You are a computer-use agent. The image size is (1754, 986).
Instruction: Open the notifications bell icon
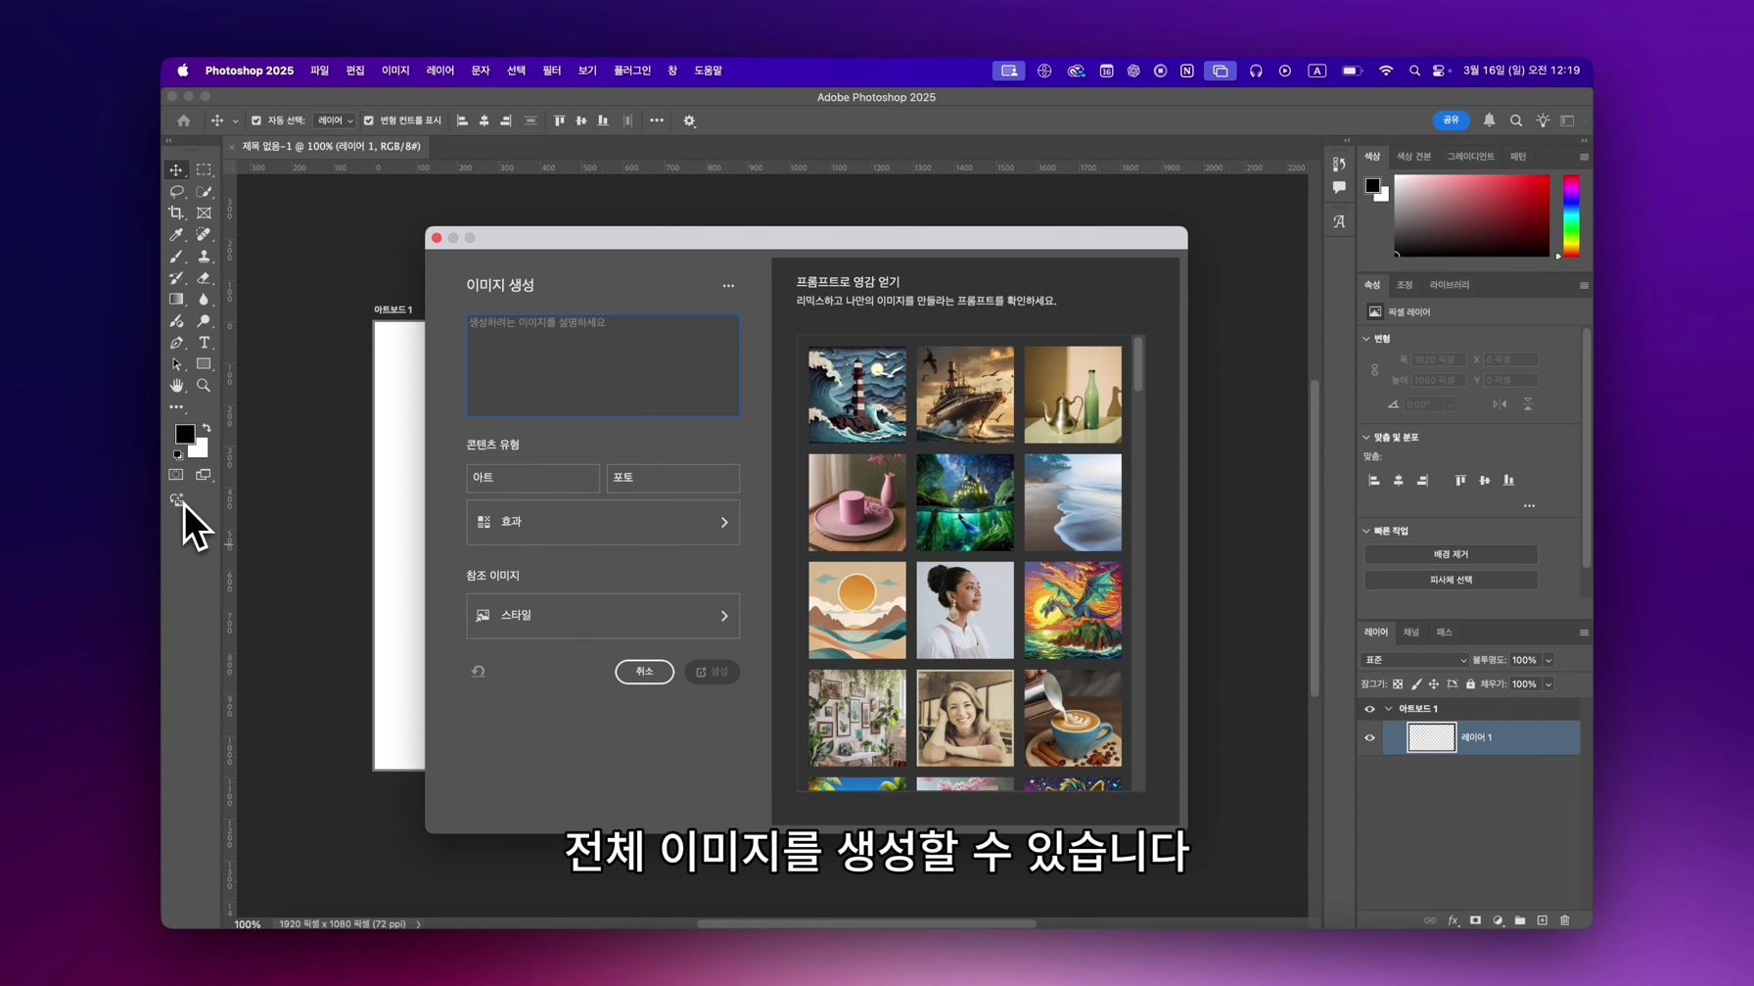point(1489,120)
